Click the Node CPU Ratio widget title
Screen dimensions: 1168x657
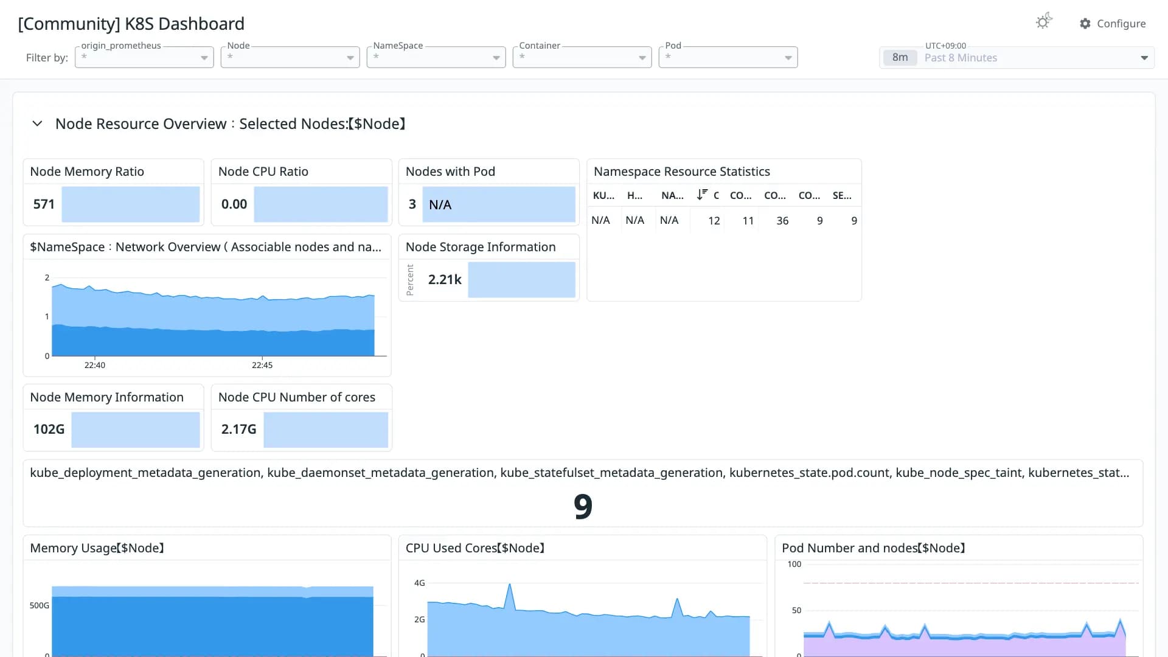point(263,172)
